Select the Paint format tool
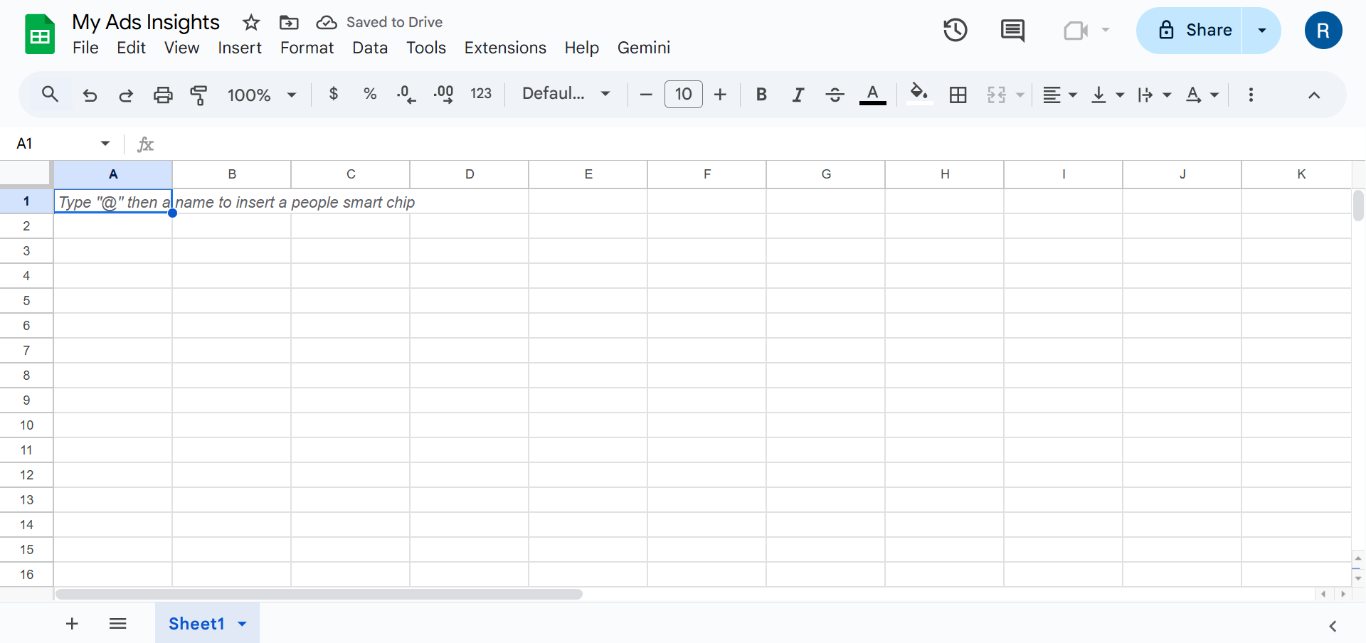 198,94
